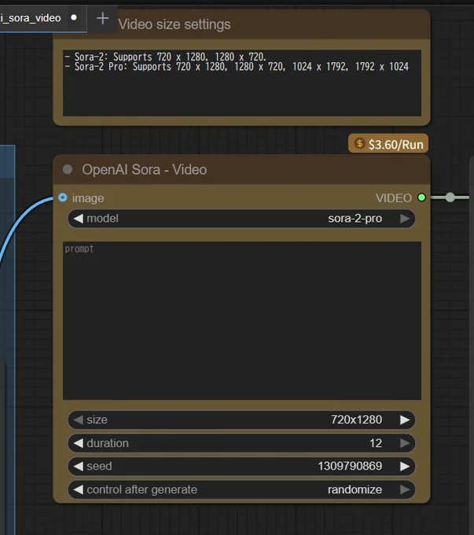
Task: Open the size dropdown showing 720x1280
Action: 241,419
